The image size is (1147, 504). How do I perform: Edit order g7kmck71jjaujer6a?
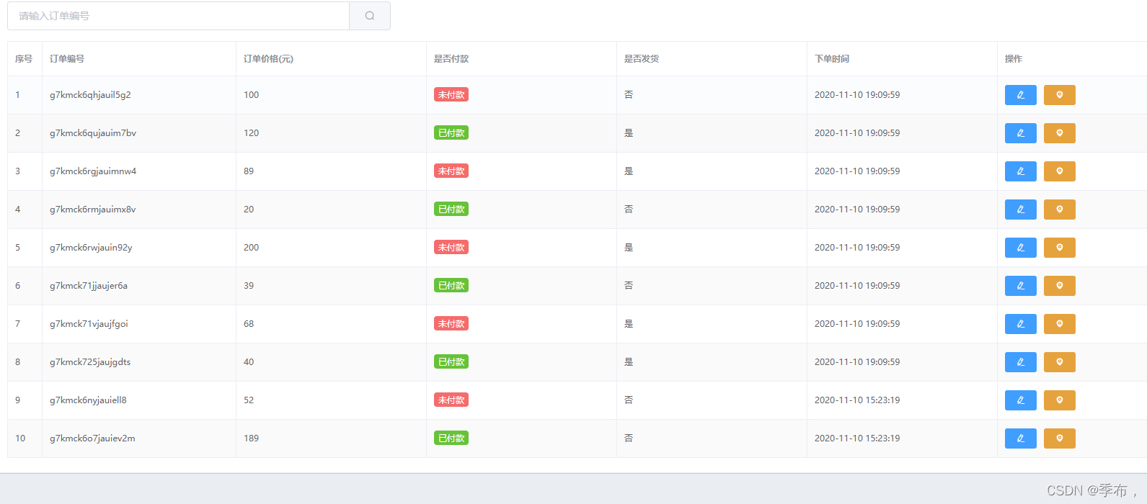pos(1020,286)
